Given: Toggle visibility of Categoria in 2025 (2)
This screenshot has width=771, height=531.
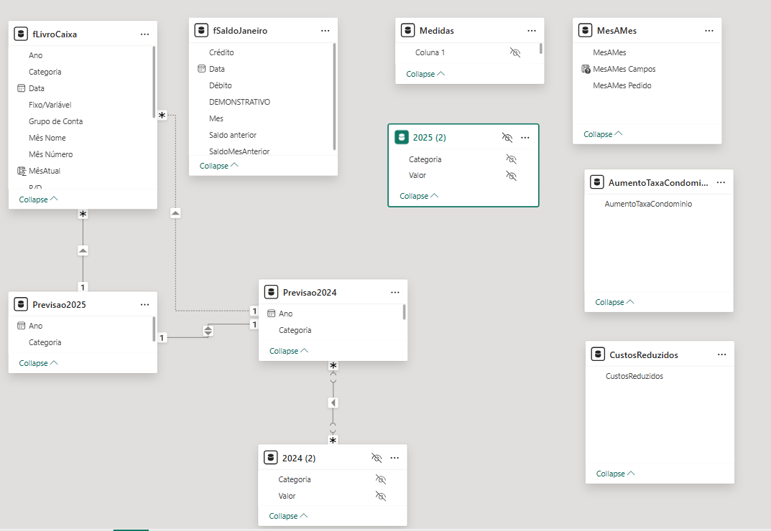Looking at the screenshot, I should click(512, 159).
